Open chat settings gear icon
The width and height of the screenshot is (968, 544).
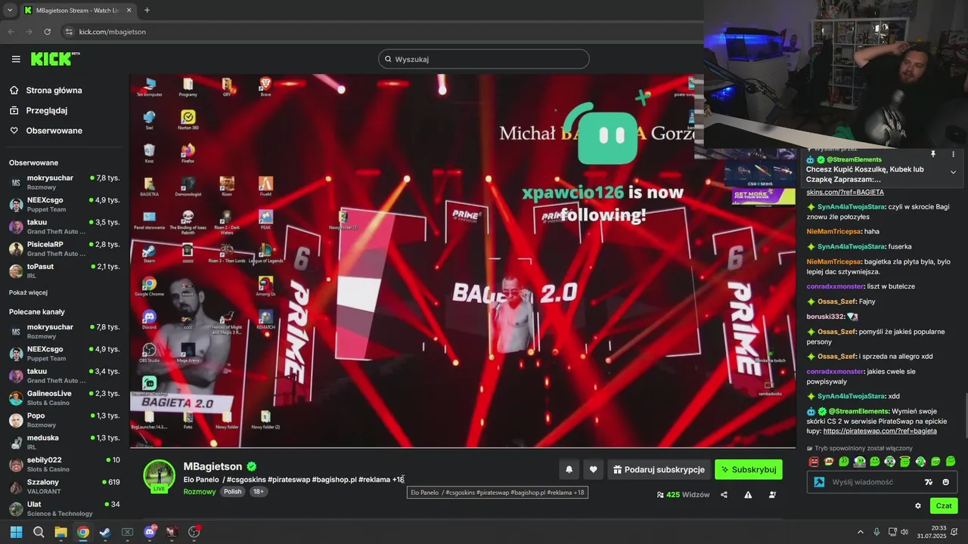(x=918, y=505)
